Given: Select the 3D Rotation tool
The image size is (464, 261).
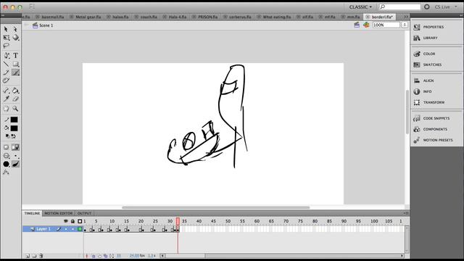Looking at the screenshot, I should [x=15, y=38].
